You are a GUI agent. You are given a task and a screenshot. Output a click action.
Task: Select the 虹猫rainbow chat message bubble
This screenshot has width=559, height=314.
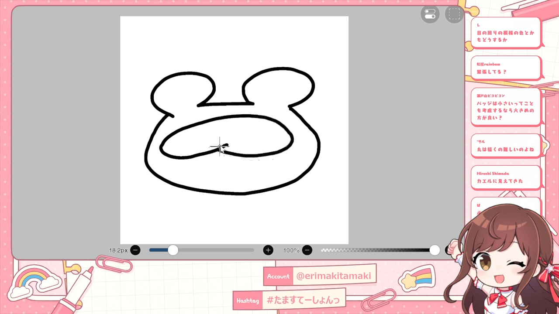(x=506, y=68)
